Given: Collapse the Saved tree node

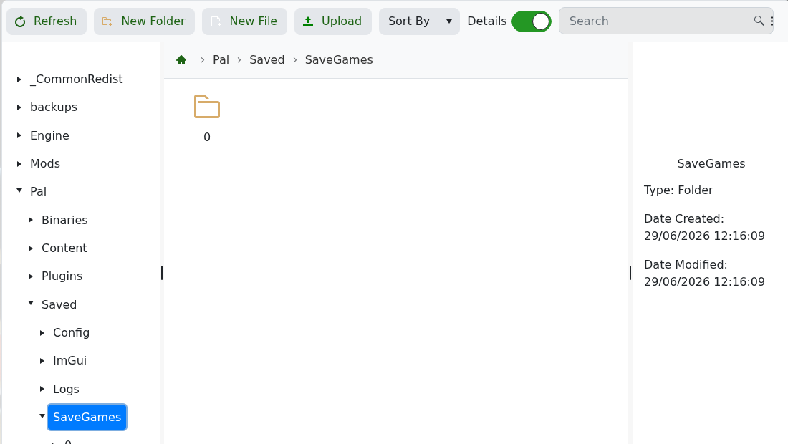Looking at the screenshot, I should pyautogui.click(x=31, y=303).
